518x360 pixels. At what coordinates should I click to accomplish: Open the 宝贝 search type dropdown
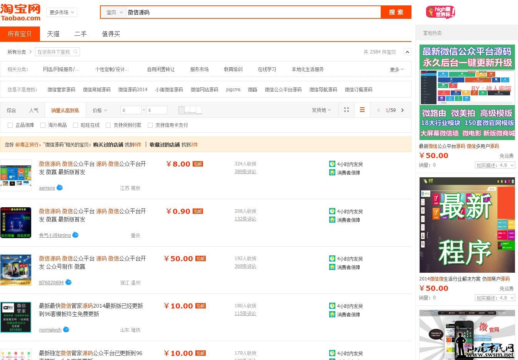pos(114,12)
